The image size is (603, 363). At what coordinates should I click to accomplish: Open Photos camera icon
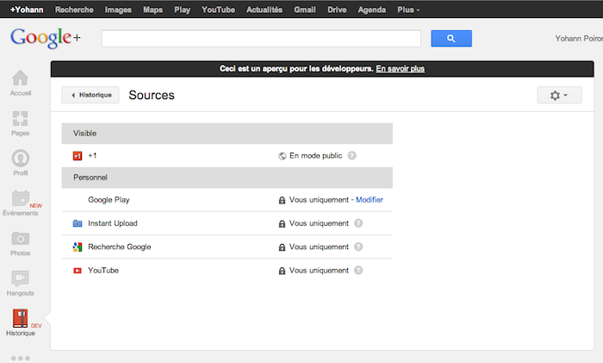(x=20, y=239)
